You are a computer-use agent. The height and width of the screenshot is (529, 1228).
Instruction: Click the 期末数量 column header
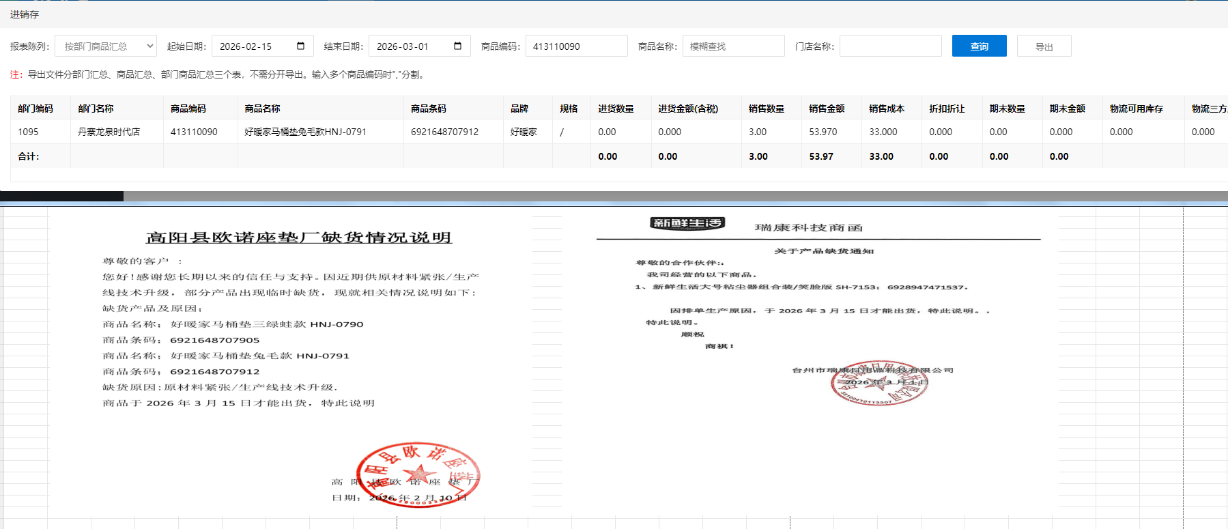click(x=1007, y=109)
